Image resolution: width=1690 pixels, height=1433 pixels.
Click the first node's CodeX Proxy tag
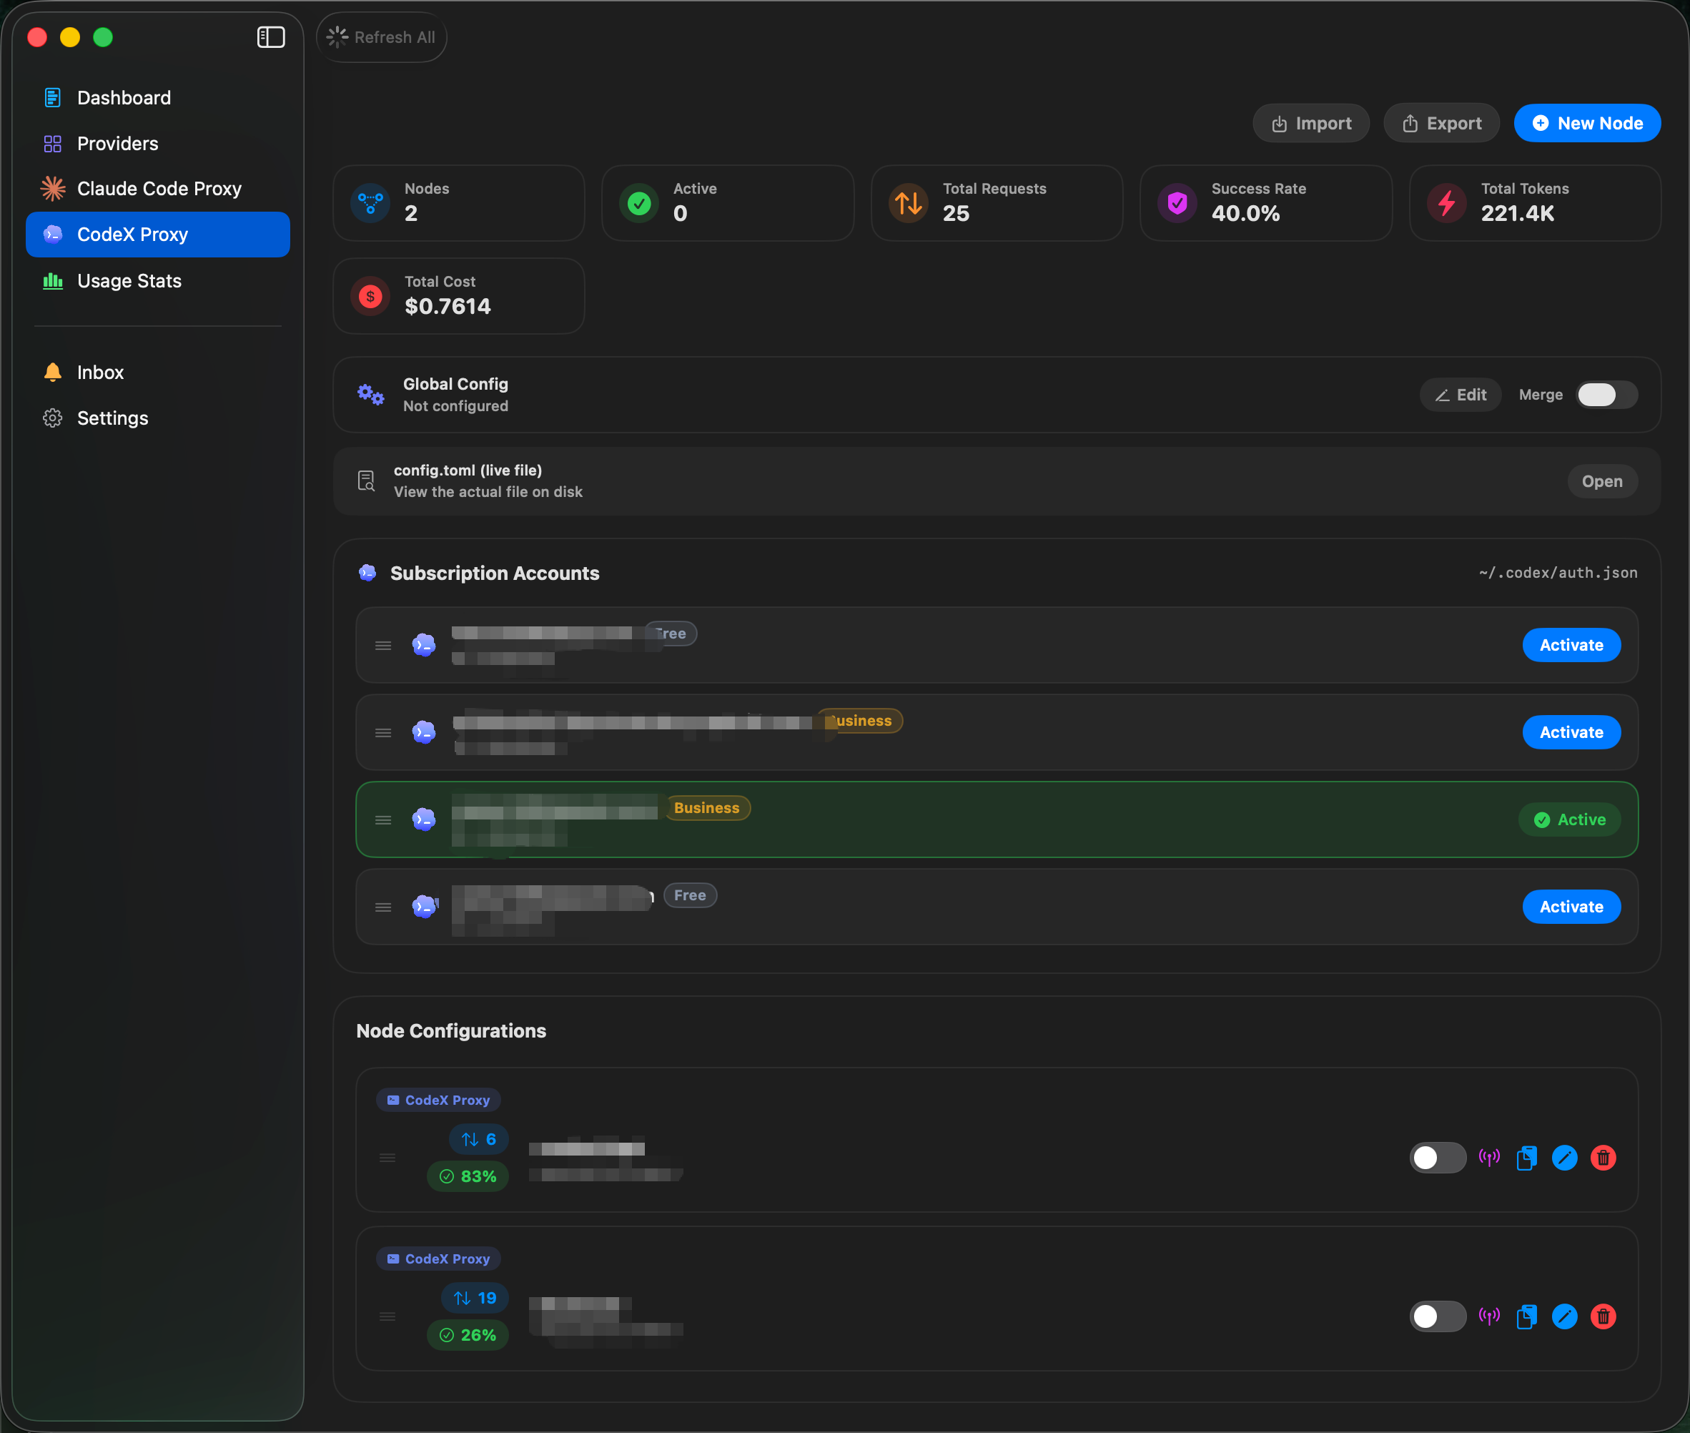tap(438, 1100)
